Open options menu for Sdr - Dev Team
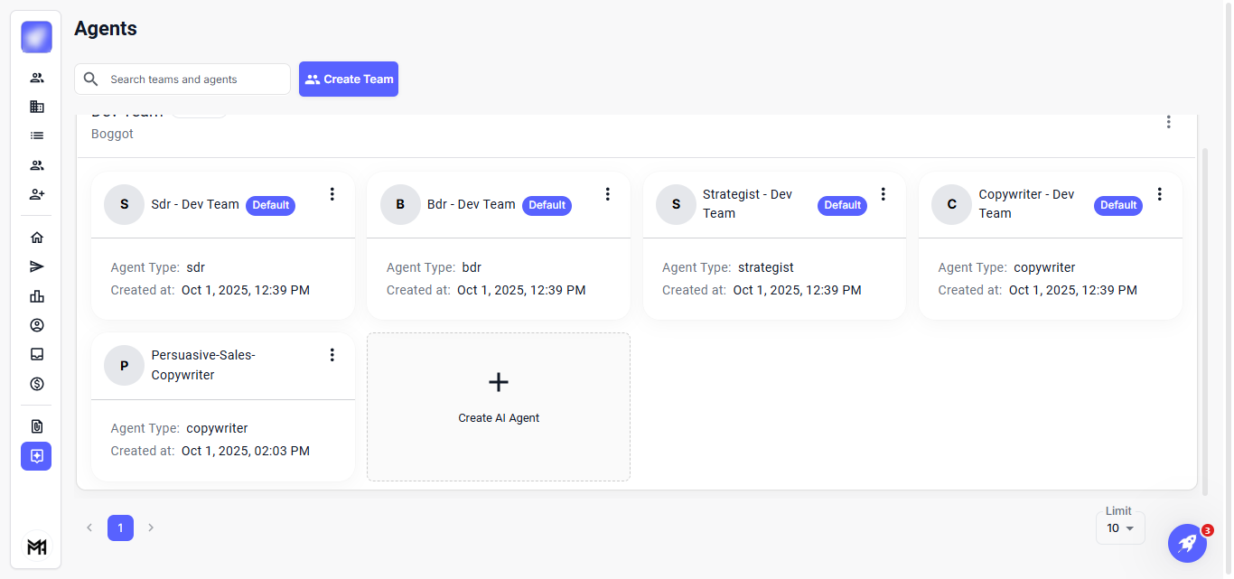The width and height of the screenshot is (1234, 579). tap(332, 194)
